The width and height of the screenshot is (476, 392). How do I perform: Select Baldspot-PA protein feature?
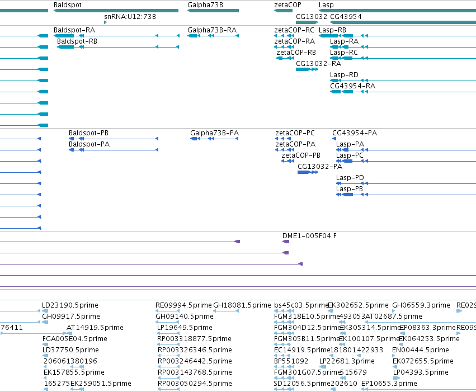tap(114, 150)
